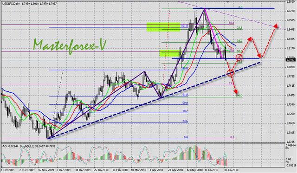The width and height of the screenshot is (297, 173).
Task: Click the red circle on the 1.8030 horizontal line
Action: [x=239, y=57]
